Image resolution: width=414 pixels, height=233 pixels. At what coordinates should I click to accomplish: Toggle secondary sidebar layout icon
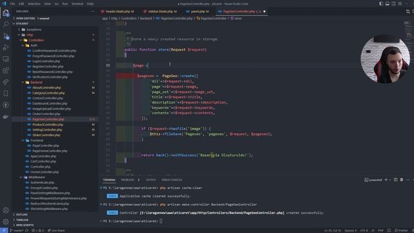(394, 4)
